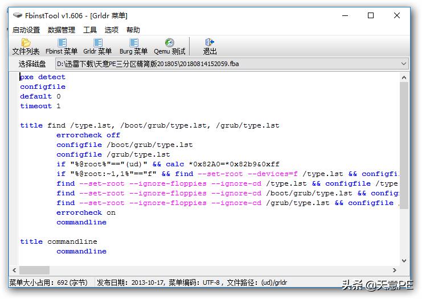Open the 选项 menu
The image size is (422, 299).
coord(112,30)
